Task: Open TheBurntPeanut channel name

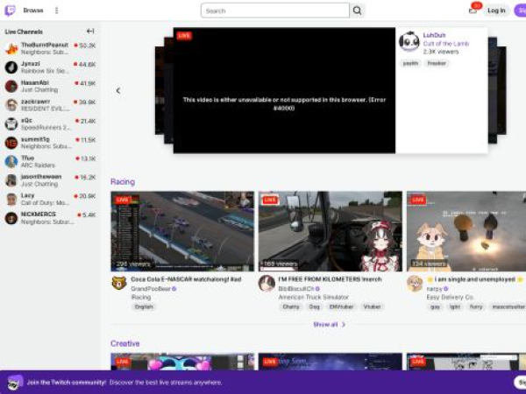Action: pos(45,45)
